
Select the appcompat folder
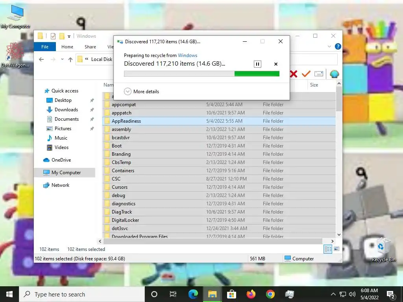pyautogui.click(x=219, y=105)
